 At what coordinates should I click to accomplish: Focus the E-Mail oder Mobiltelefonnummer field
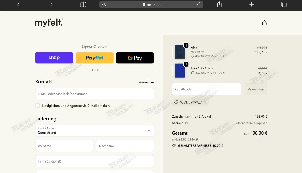[x=95, y=94]
